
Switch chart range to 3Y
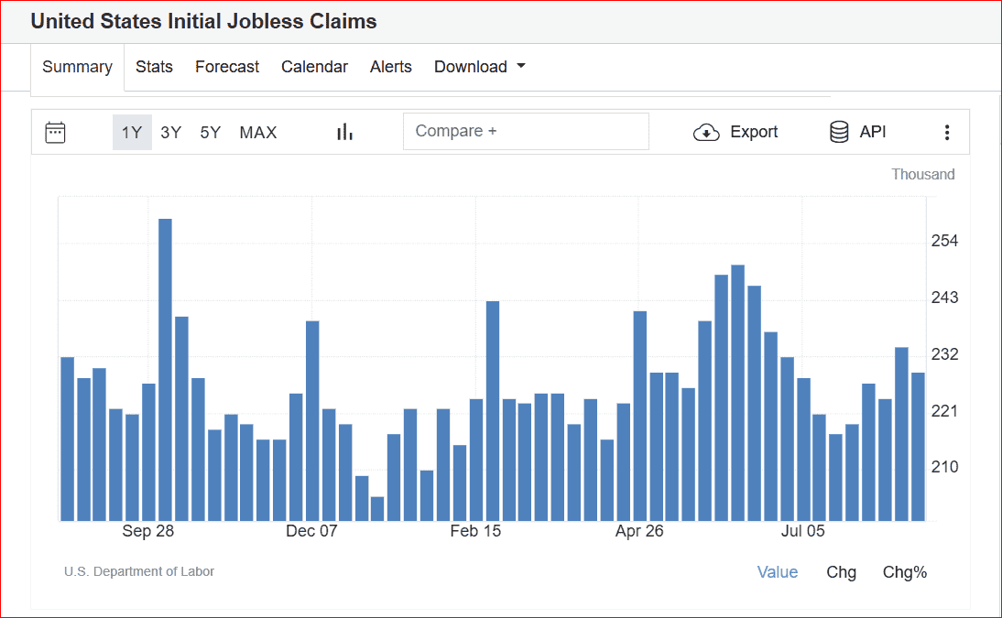pos(171,133)
